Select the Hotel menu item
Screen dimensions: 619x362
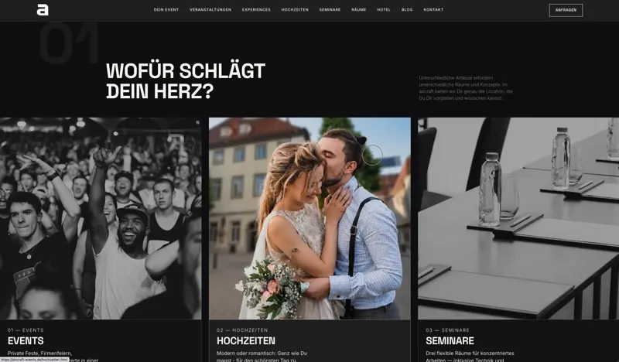click(x=384, y=10)
